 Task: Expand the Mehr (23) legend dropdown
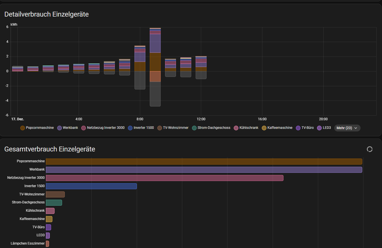[x=347, y=128]
